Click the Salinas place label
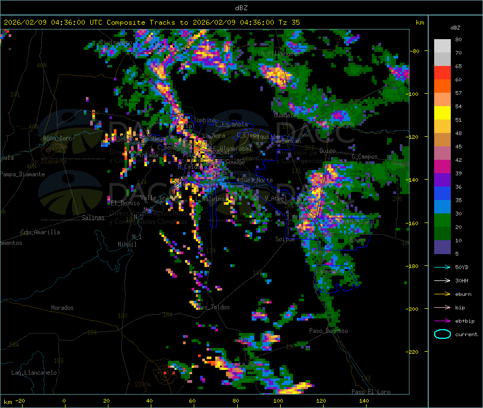Image resolution: width=483 pixels, height=408 pixels. click(93, 218)
